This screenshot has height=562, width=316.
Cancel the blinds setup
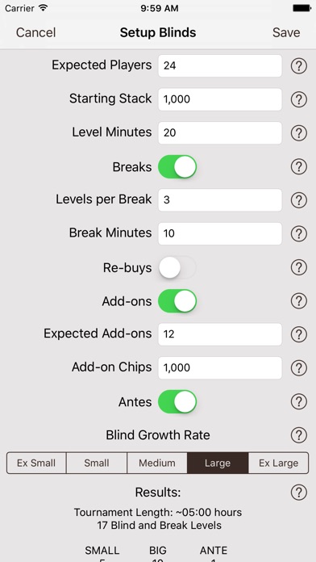[35, 32]
